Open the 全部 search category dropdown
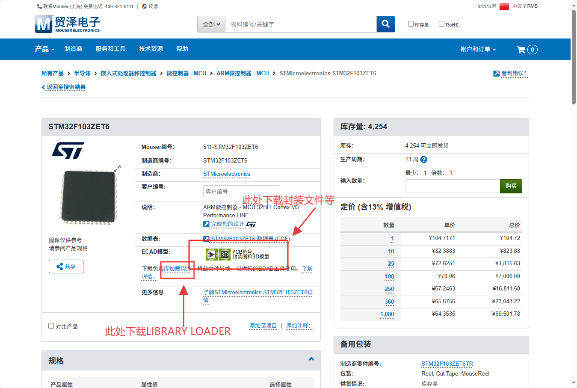This screenshot has height=388, width=577. [x=211, y=24]
